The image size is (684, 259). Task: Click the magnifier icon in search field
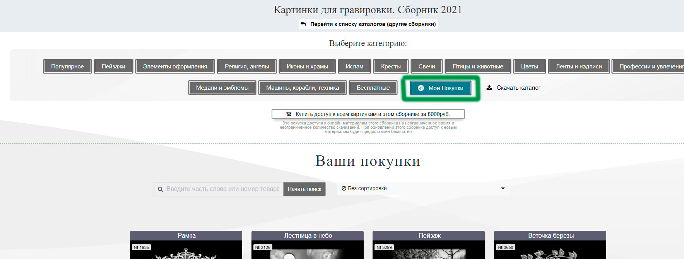click(x=160, y=189)
